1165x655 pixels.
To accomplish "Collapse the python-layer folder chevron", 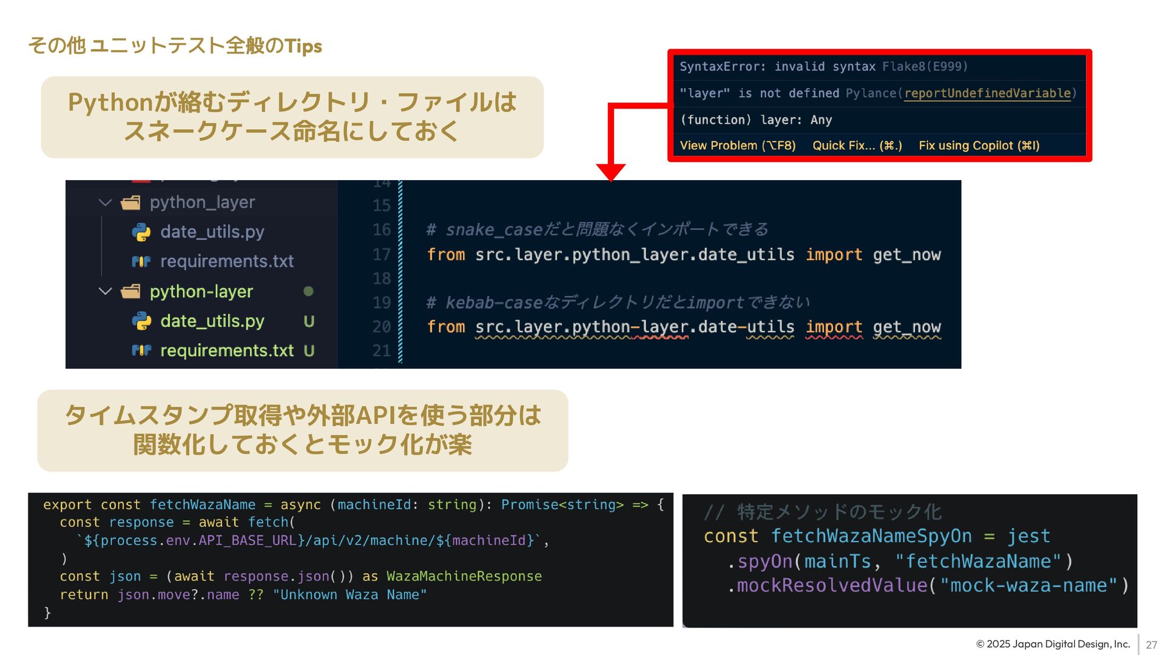I will 106,292.
